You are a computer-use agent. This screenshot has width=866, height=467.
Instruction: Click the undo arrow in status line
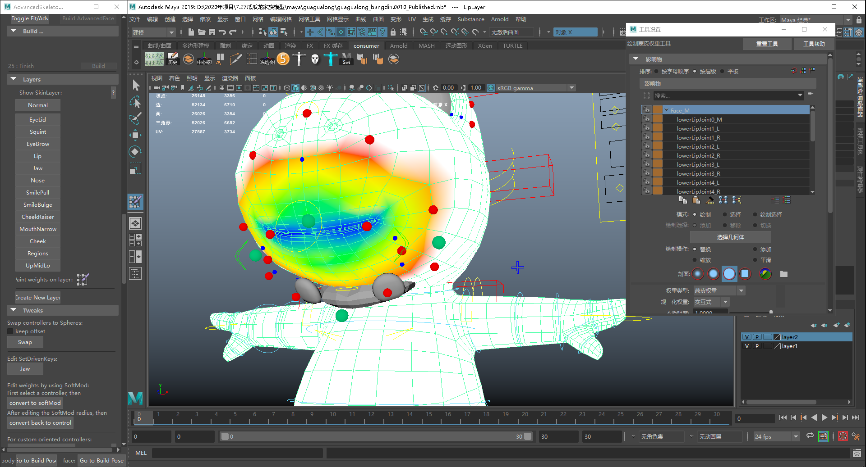tap(222, 32)
